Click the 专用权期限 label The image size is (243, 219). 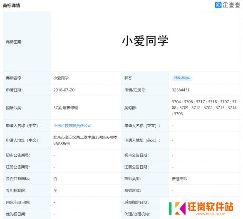click(16, 190)
